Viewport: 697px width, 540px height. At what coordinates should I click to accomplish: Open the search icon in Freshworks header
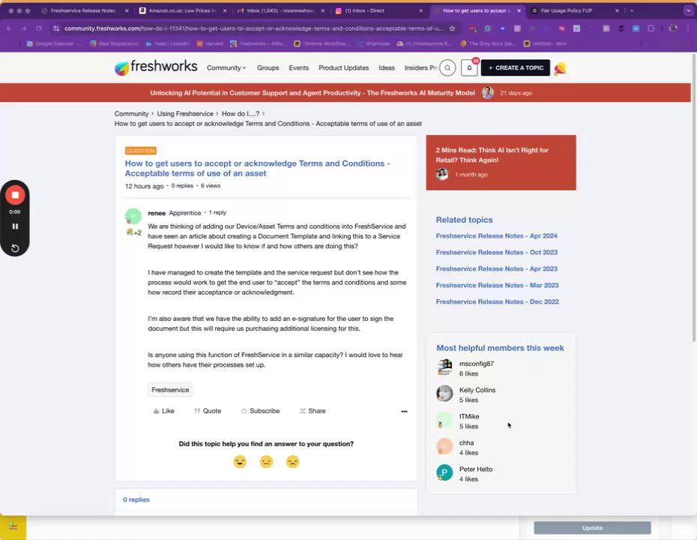[x=447, y=68]
